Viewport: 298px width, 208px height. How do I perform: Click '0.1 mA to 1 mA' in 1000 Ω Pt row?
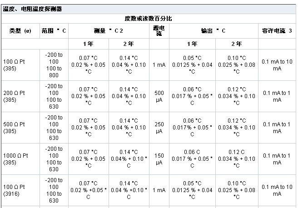pos(277,159)
